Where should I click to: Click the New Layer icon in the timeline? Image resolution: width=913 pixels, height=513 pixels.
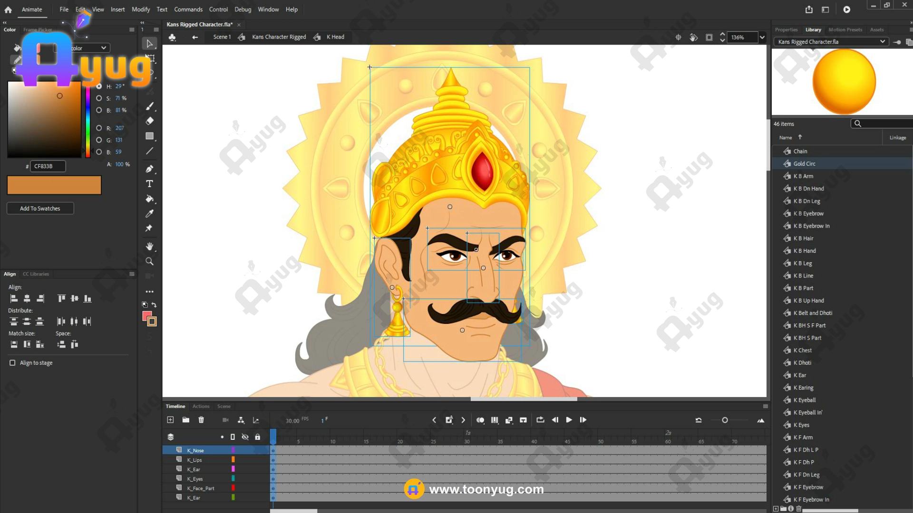[170, 420]
